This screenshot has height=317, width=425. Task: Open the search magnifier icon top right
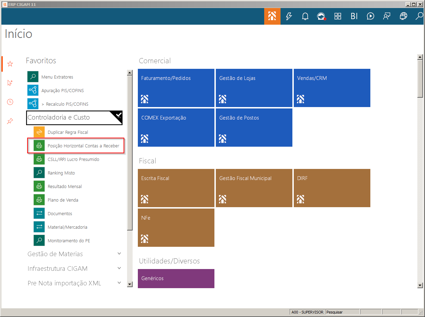point(419,16)
